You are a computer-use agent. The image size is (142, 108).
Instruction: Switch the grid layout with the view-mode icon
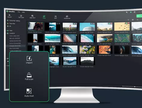click(133, 20)
